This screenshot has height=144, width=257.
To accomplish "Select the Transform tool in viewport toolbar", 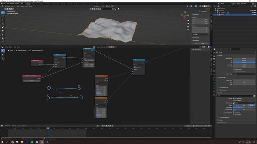I will pos(3,31).
